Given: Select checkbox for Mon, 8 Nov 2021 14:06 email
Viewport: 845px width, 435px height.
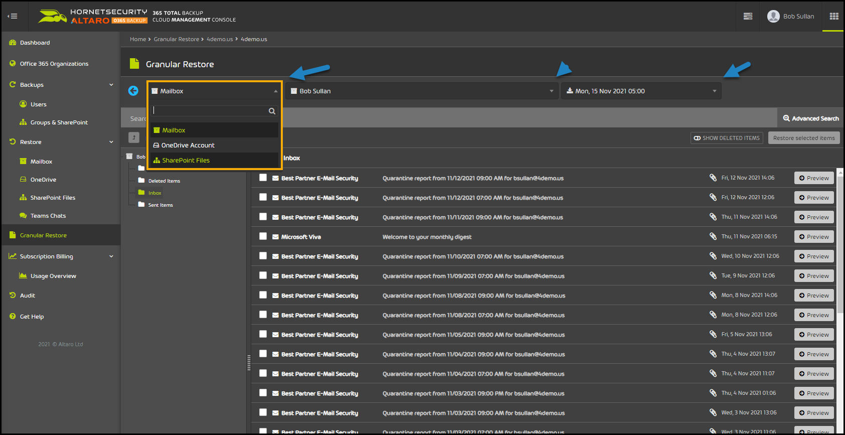Looking at the screenshot, I should click(x=263, y=295).
